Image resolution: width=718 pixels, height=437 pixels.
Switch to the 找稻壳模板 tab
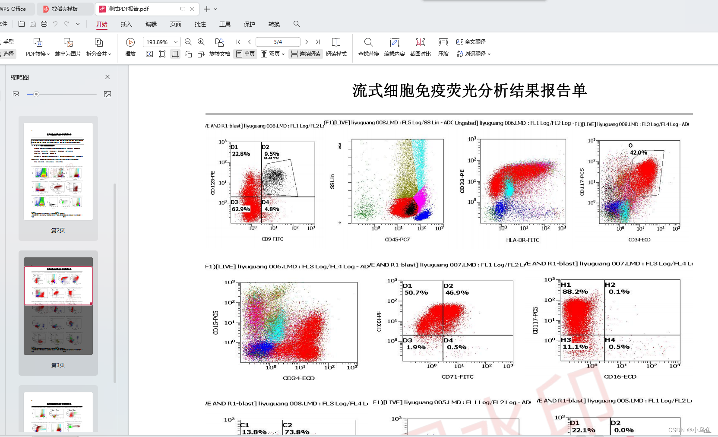65,9
